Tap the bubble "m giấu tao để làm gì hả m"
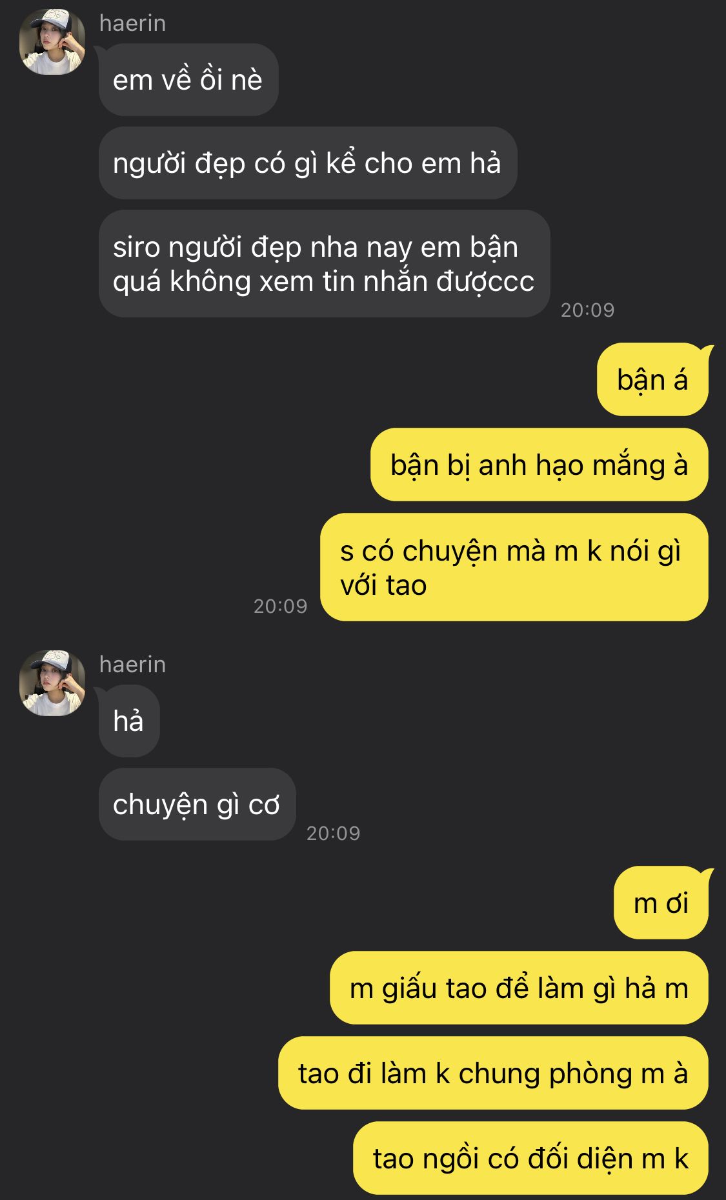The height and width of the screenshot is (1200, 726). tap(519, 988)
